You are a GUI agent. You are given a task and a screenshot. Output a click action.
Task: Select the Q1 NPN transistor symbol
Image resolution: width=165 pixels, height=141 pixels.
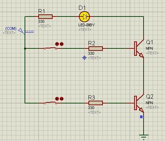[139, 48]
